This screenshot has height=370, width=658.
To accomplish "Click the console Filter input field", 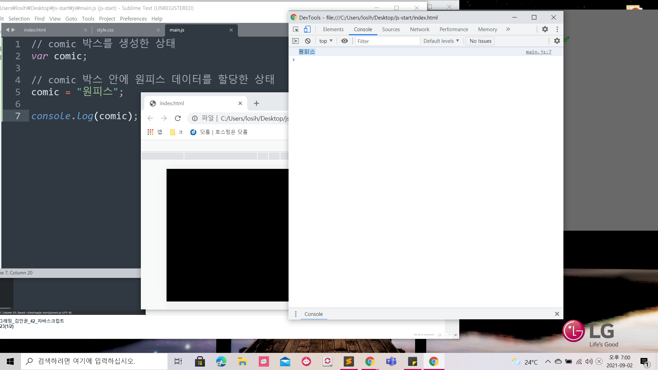I will coord(387,41).
